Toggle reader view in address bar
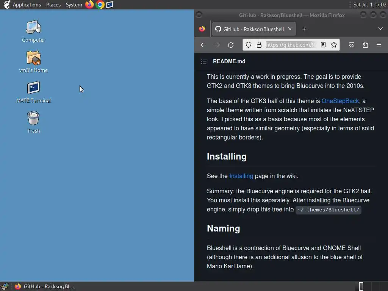The image size is (388, 291). point(323,45)
